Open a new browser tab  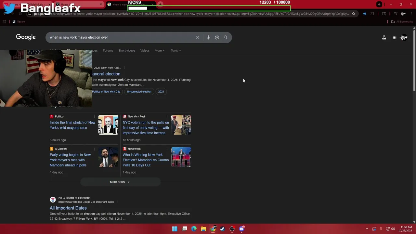point(160,4)
